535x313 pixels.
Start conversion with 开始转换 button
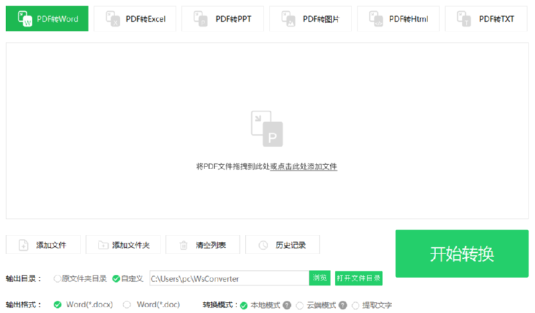pyautogui.click(x=462, y=254)
